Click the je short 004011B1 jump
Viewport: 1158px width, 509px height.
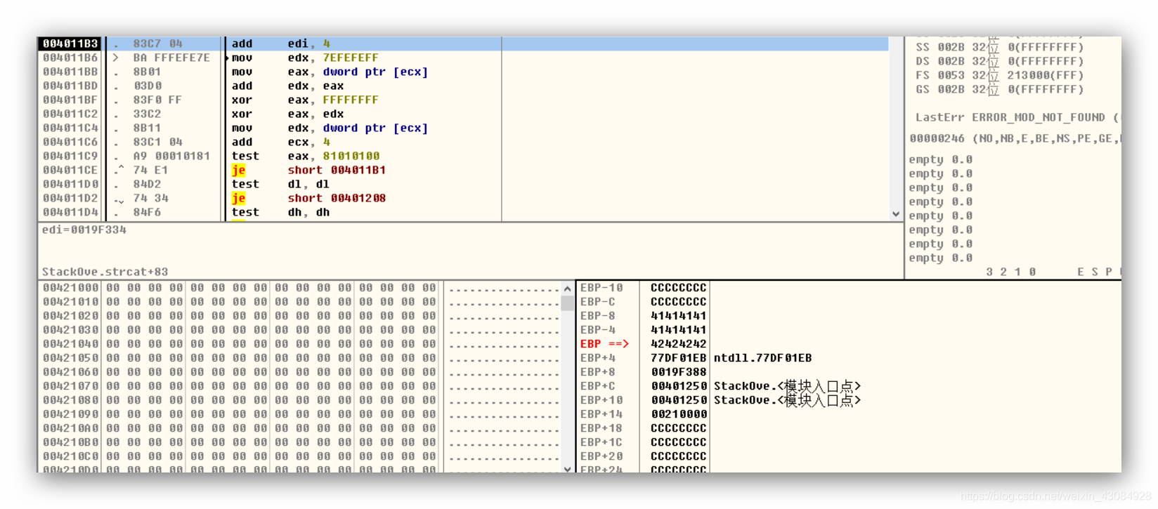pyautogui.click(x=308, y=170)
